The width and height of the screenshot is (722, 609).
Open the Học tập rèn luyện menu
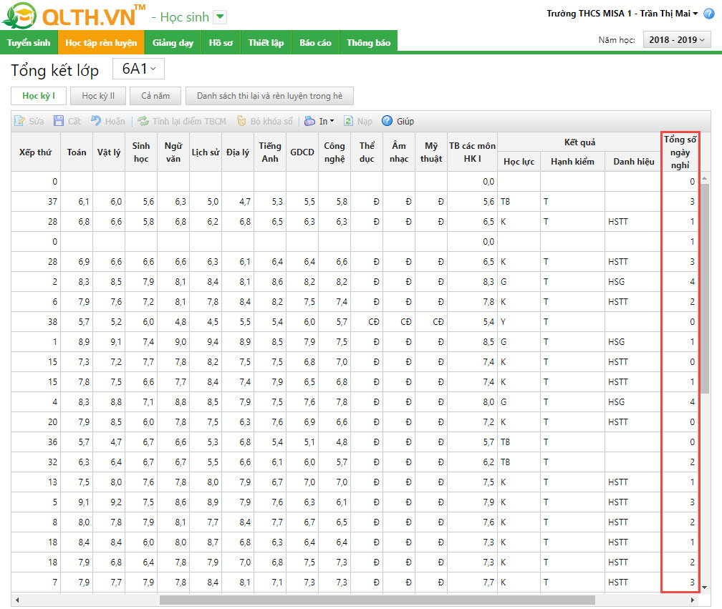tap(101, 42)
